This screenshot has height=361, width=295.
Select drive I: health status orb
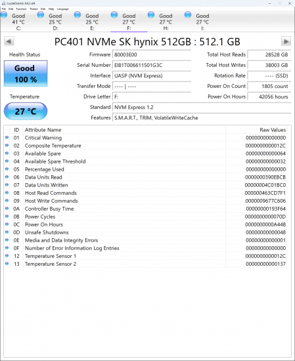click(x=188, y=15)
